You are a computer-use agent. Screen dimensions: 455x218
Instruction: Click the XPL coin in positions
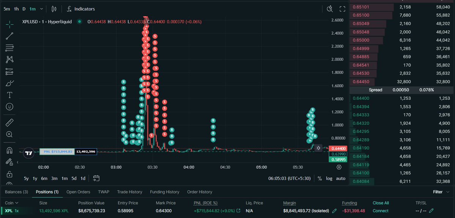(x=9, y=211)
